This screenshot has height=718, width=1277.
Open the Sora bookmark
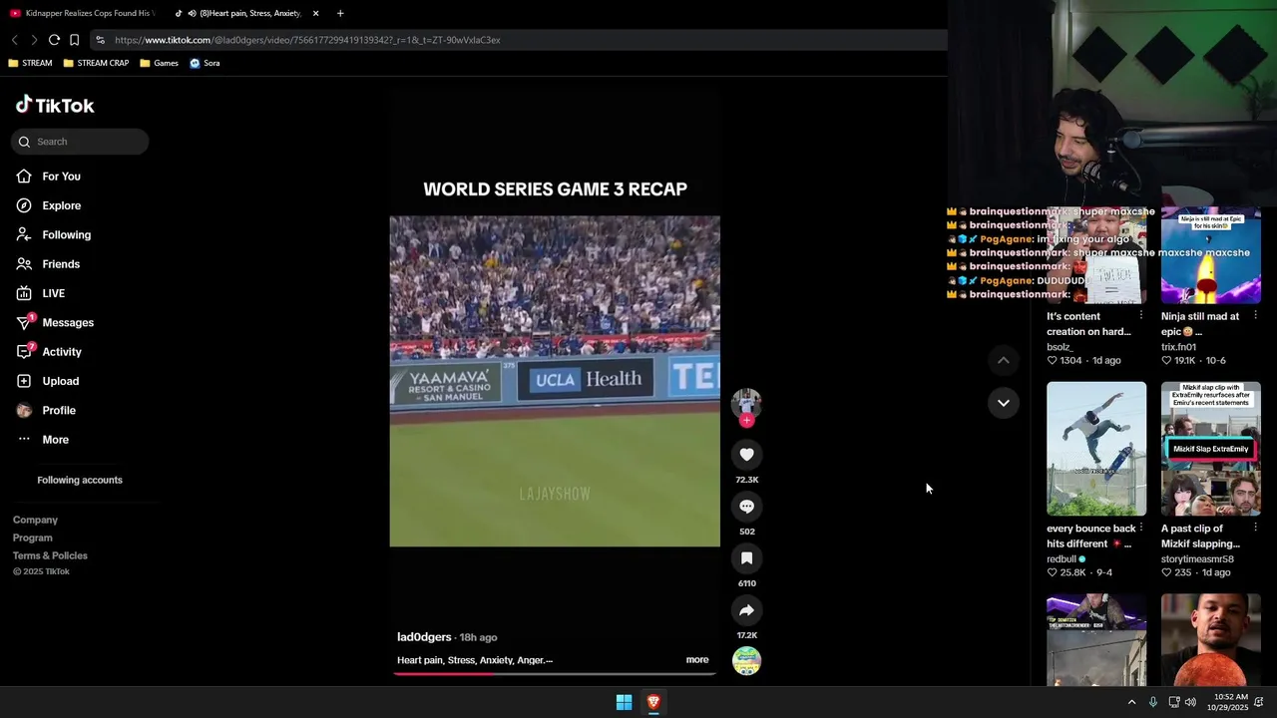click(x=205, y=63)
